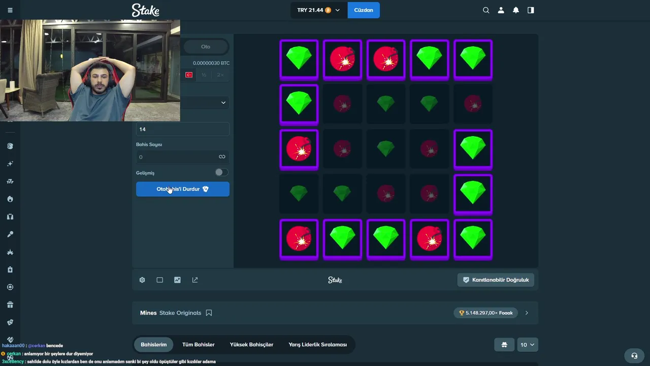
Task: Open the Stake Originals link
Action: coord(180,313)
